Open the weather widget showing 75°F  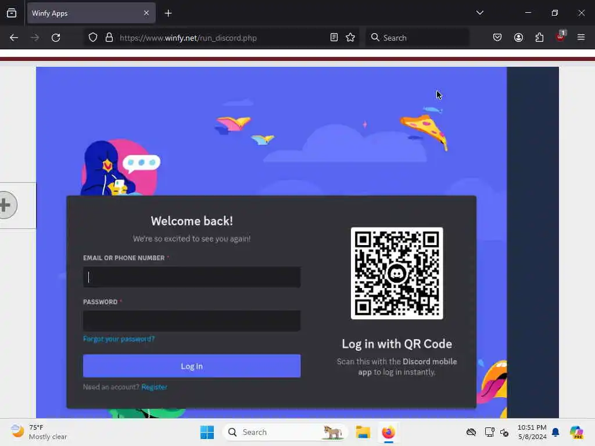(39, 432)
